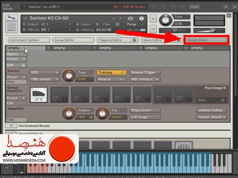This screenshot has height=178, width=238.
Task: Toggle the Bypass button on the script tab
Action: pos(16,54)
